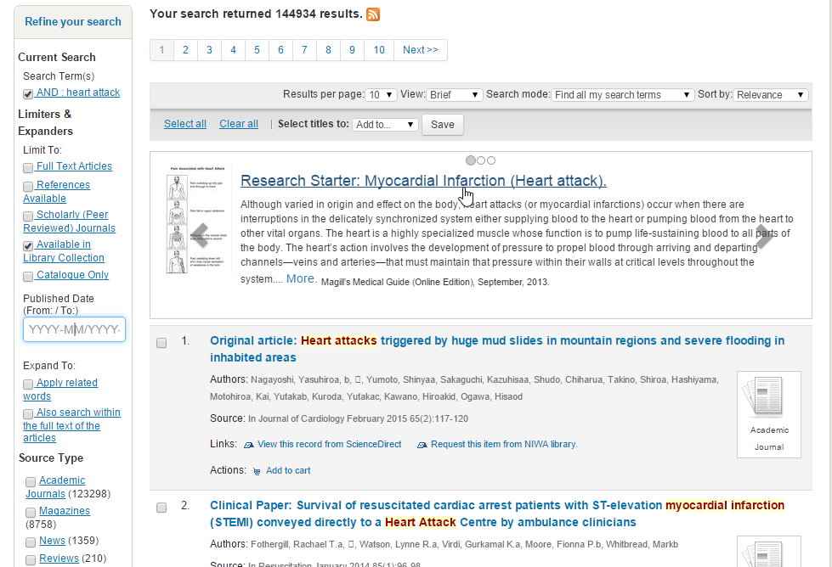Tick the checkbox for result 1
The width and height of the screenshot is (832, 567).
pos(161,343)
